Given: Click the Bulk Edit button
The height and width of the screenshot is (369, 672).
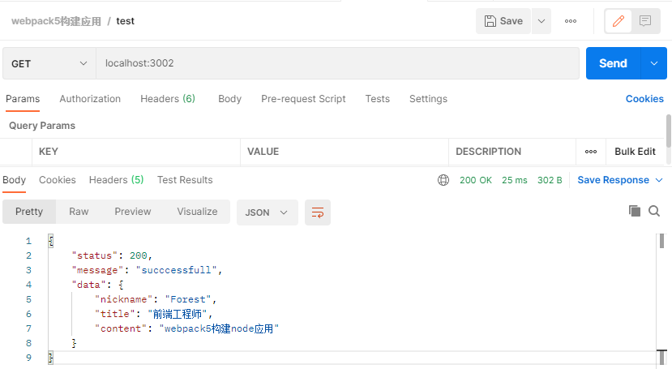Looking at the screenshot, I should point(635,152).
